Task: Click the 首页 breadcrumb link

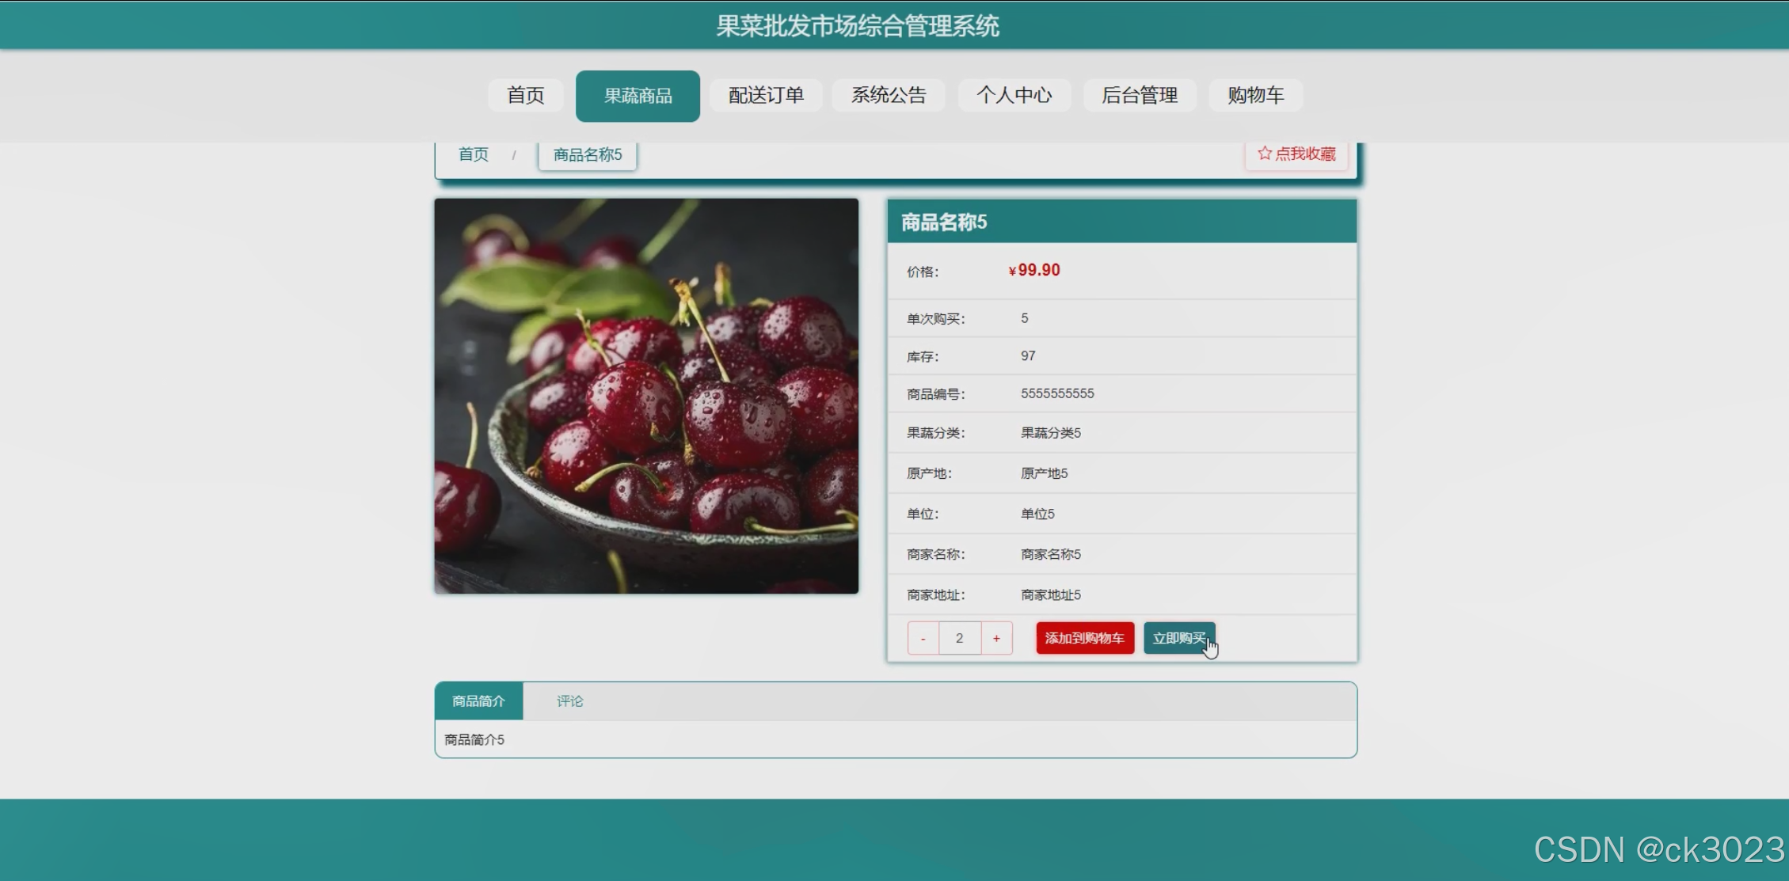Action: (474, 154)
